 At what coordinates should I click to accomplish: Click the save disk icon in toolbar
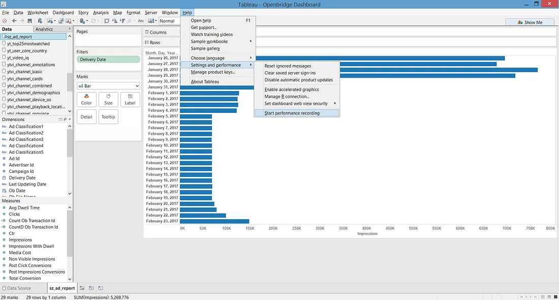point(29,21)
